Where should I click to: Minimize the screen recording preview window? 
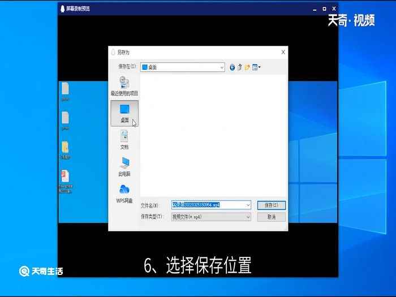[315, 9]
